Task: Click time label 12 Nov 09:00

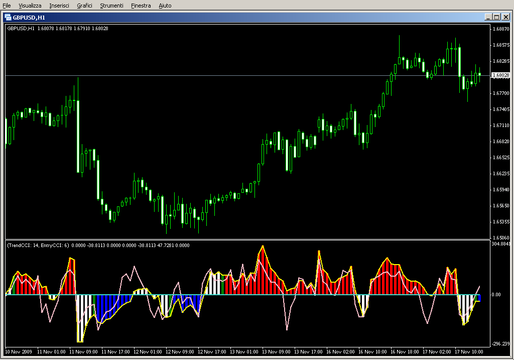Action: [180, 352]
